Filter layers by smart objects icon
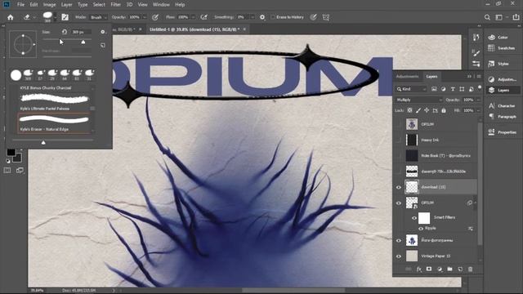 click(x=471, y=89)
